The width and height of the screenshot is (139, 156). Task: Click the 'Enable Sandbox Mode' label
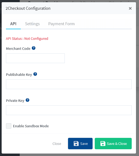(x=31, y=126)
